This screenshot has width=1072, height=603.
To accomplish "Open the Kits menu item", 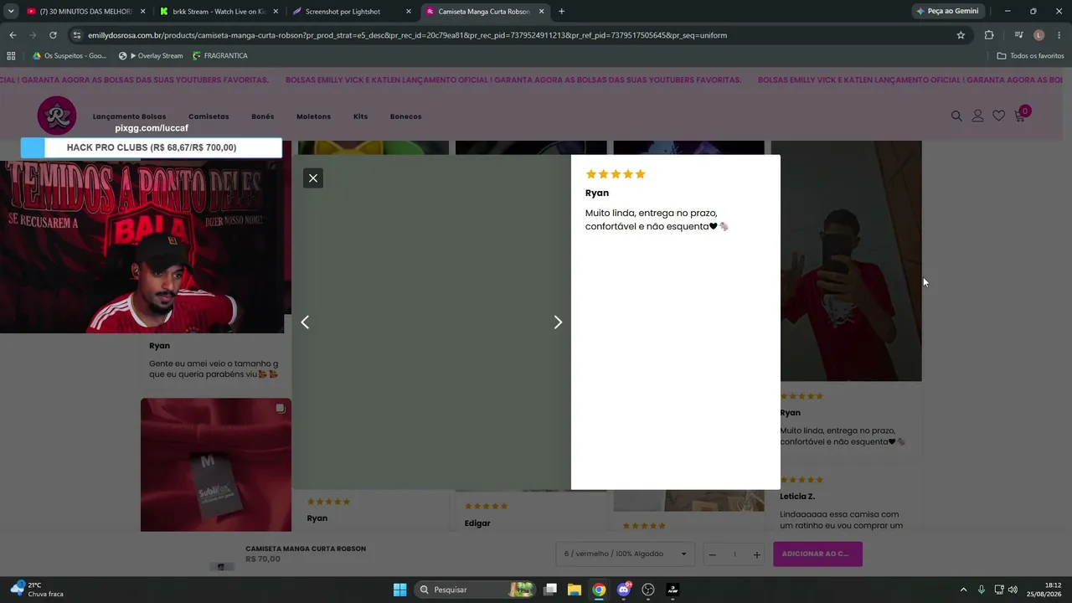I will pyautogui.click(x=360, y=116).
